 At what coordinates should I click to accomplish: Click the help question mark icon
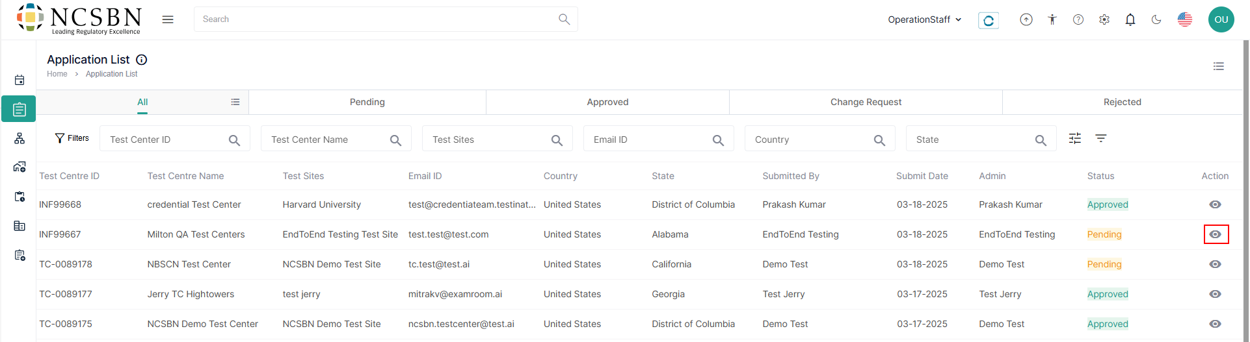[1078, 19]
